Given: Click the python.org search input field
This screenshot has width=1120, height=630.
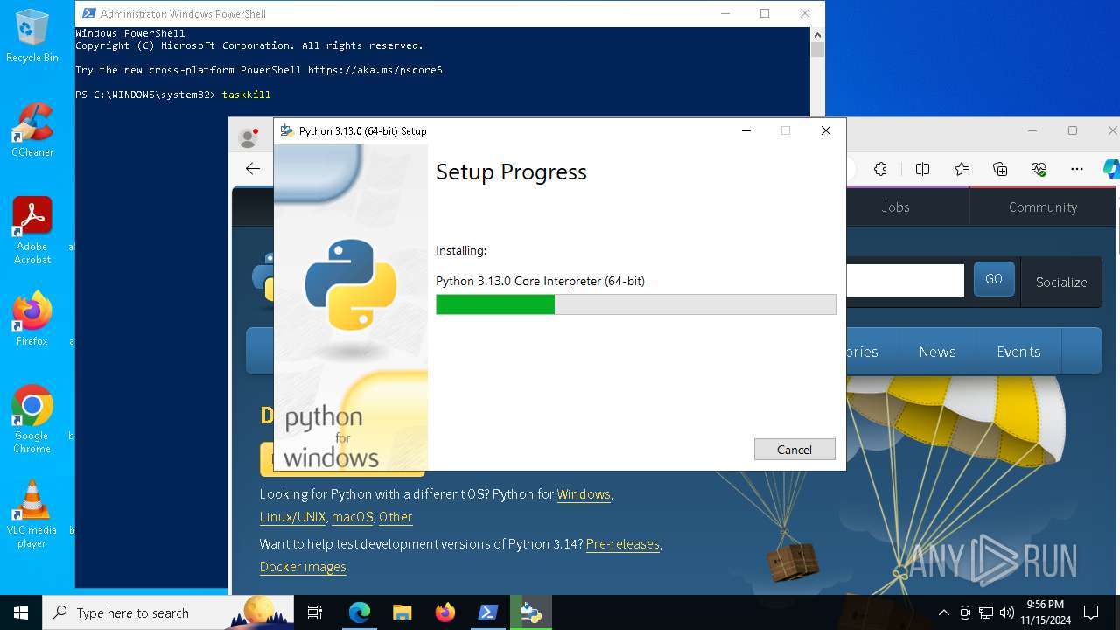Looking at the screenshot, I should [x=905, y=280].
